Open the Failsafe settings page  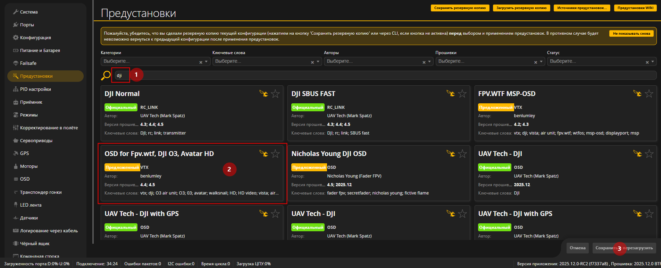click(28, 63)
